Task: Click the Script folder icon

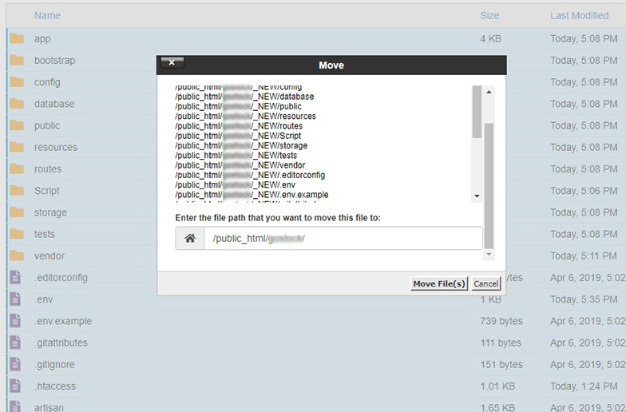Action: coord(16,191)
